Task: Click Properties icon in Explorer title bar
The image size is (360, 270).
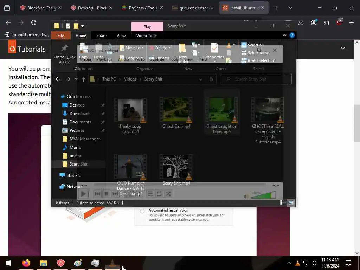Action: (68, 26)
